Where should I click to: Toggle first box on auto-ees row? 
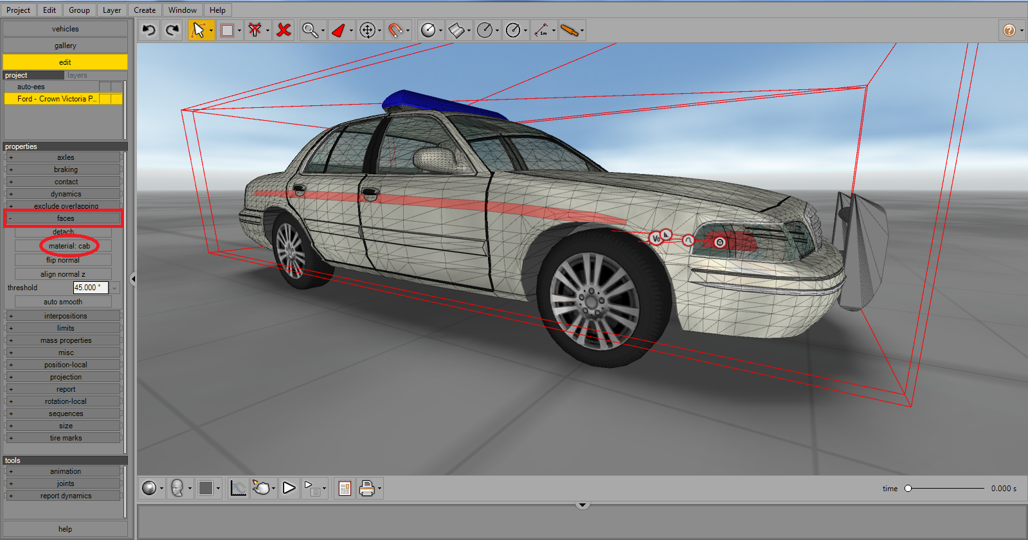pyautogui.click(x=105, y=87)
